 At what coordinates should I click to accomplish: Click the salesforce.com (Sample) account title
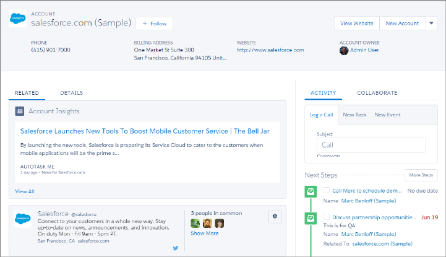[81, 23]
